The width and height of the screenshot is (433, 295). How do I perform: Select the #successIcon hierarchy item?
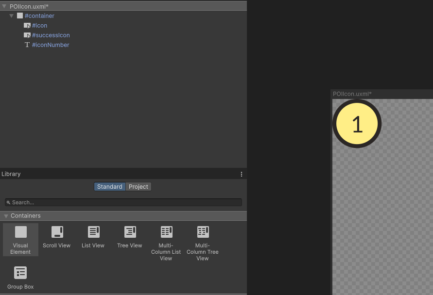click(x=51, y=35)
